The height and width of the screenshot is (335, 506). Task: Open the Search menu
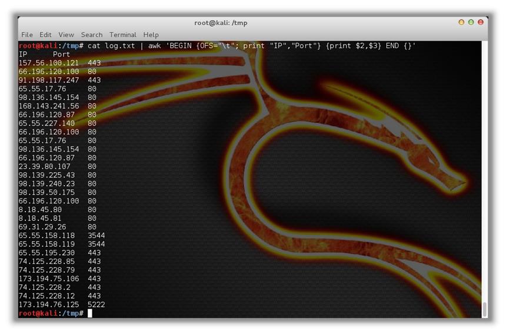[x=92, y=35]
